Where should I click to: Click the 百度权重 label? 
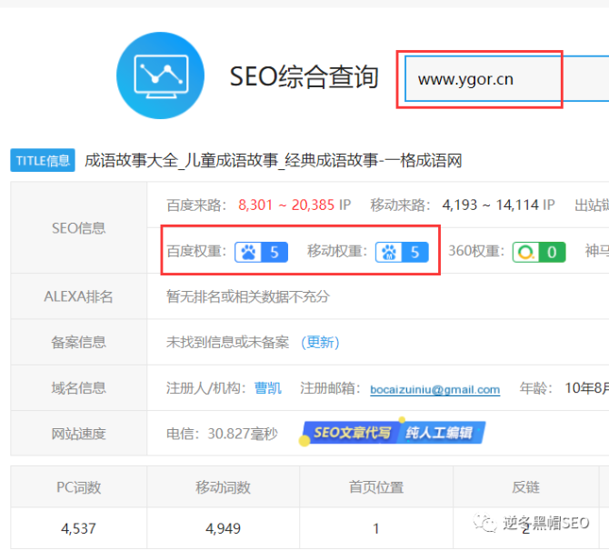point(196,251)
